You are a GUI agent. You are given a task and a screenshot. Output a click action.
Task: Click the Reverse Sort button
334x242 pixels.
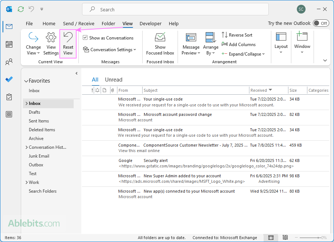pos(237,35)
